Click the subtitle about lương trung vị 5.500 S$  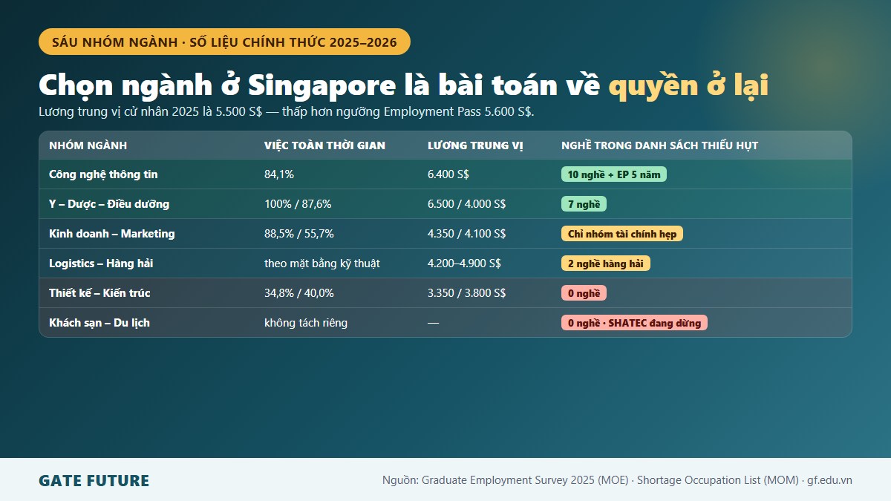click(287, 112)
